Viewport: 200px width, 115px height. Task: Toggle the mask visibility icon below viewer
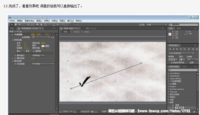(x=78, y=112)
